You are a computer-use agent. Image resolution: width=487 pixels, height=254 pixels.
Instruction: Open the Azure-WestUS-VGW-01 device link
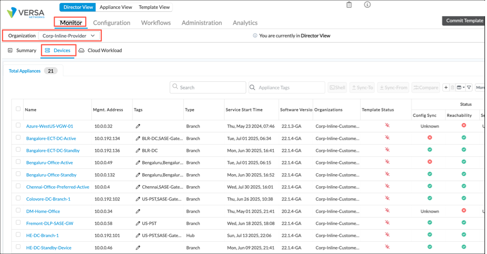(x=50, y=126)
